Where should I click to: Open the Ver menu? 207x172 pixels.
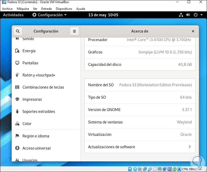(35, 9)
